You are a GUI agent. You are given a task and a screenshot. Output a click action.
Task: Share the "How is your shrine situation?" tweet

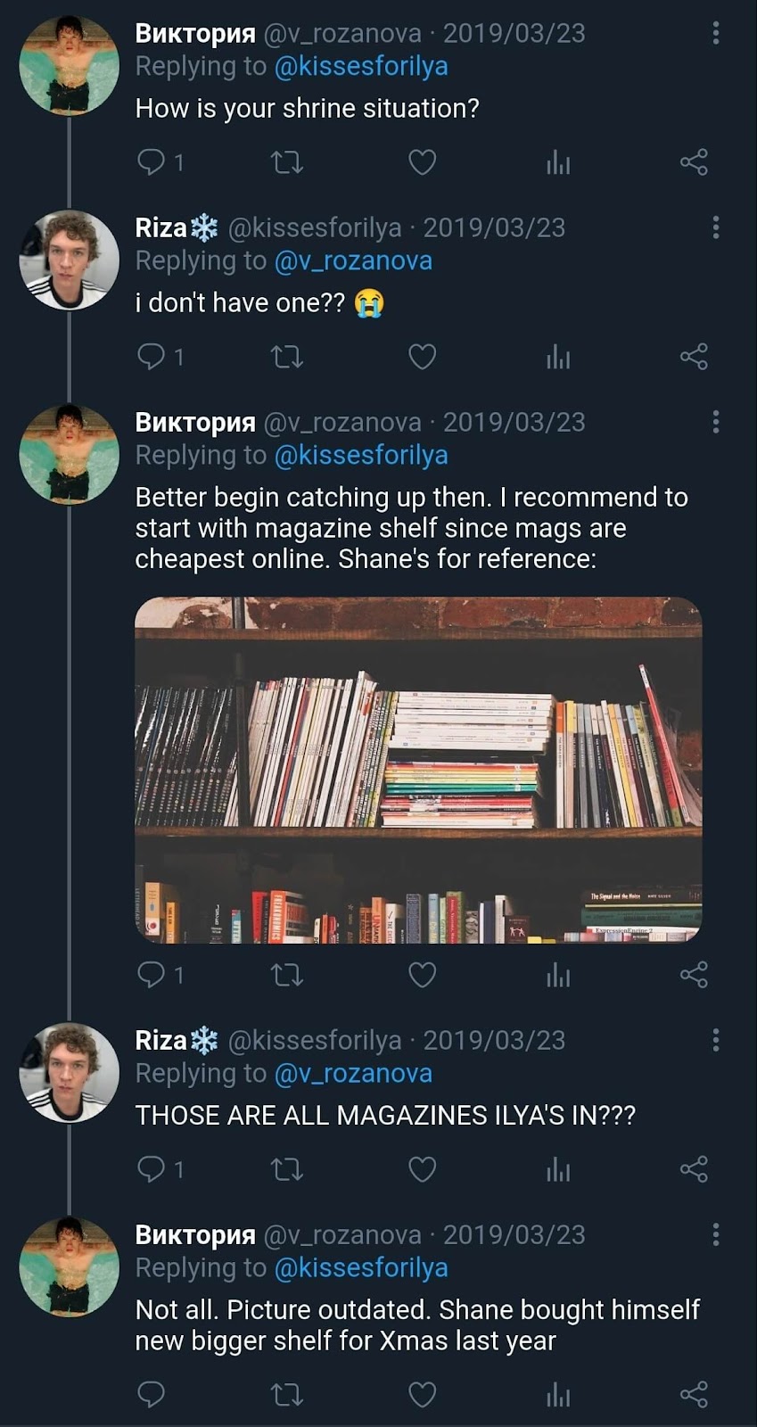[x=694, y=162]
